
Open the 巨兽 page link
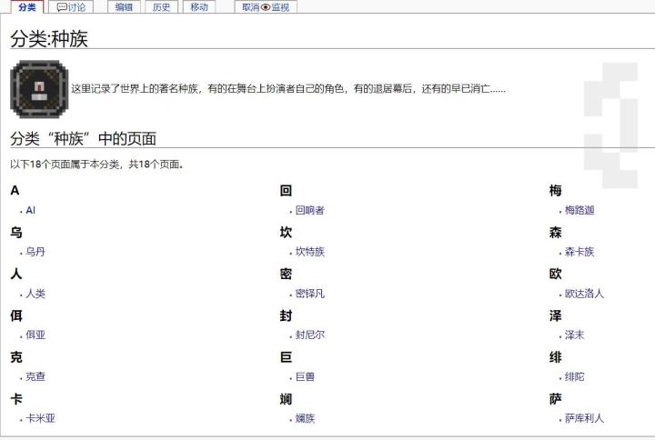click(305, 376)
